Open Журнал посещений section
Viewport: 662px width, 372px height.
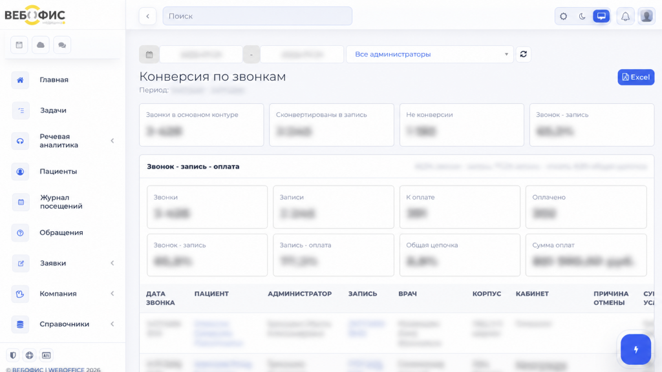[x=61, y=202]
